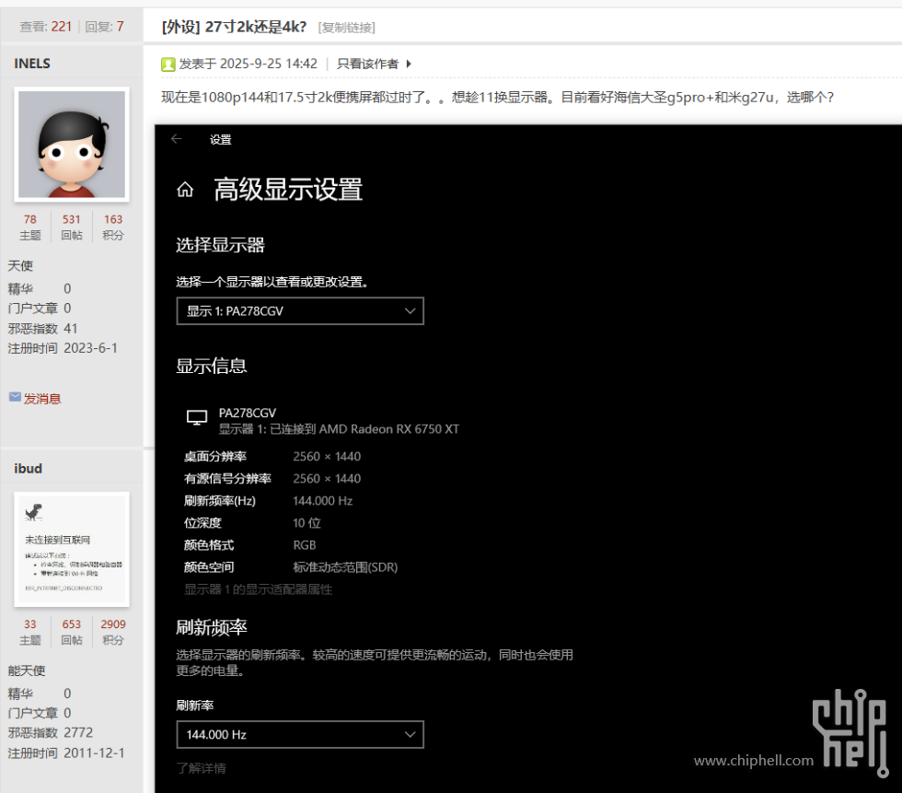Click the AMD Radeon RX 6750 XT connection line
The width and height of the screenshot is (902, 793).
tap(339, 428)
